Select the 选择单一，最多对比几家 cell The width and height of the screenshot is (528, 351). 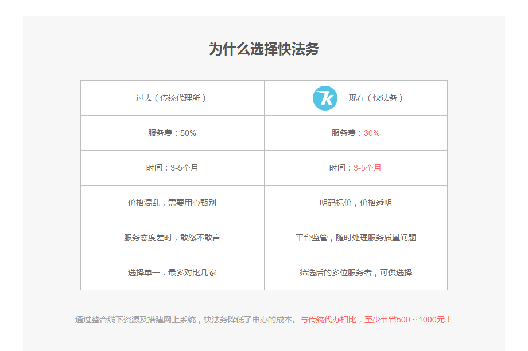tap(172, 273)
